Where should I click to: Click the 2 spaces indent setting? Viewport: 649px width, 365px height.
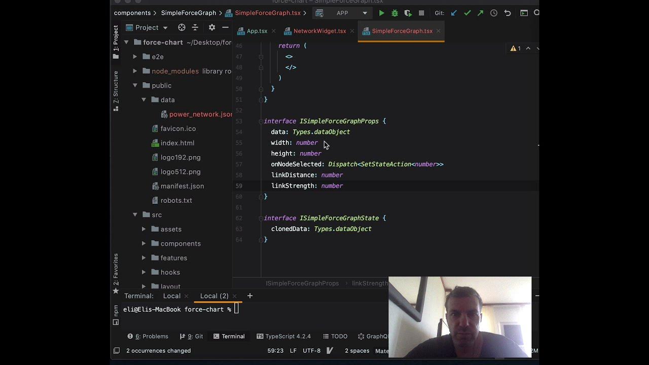(x=357, y=351)
